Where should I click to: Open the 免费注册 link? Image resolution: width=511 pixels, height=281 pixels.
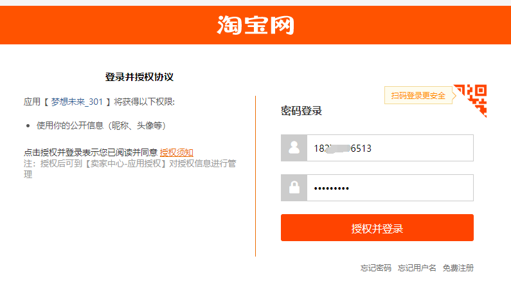click(x=458, y=268)
